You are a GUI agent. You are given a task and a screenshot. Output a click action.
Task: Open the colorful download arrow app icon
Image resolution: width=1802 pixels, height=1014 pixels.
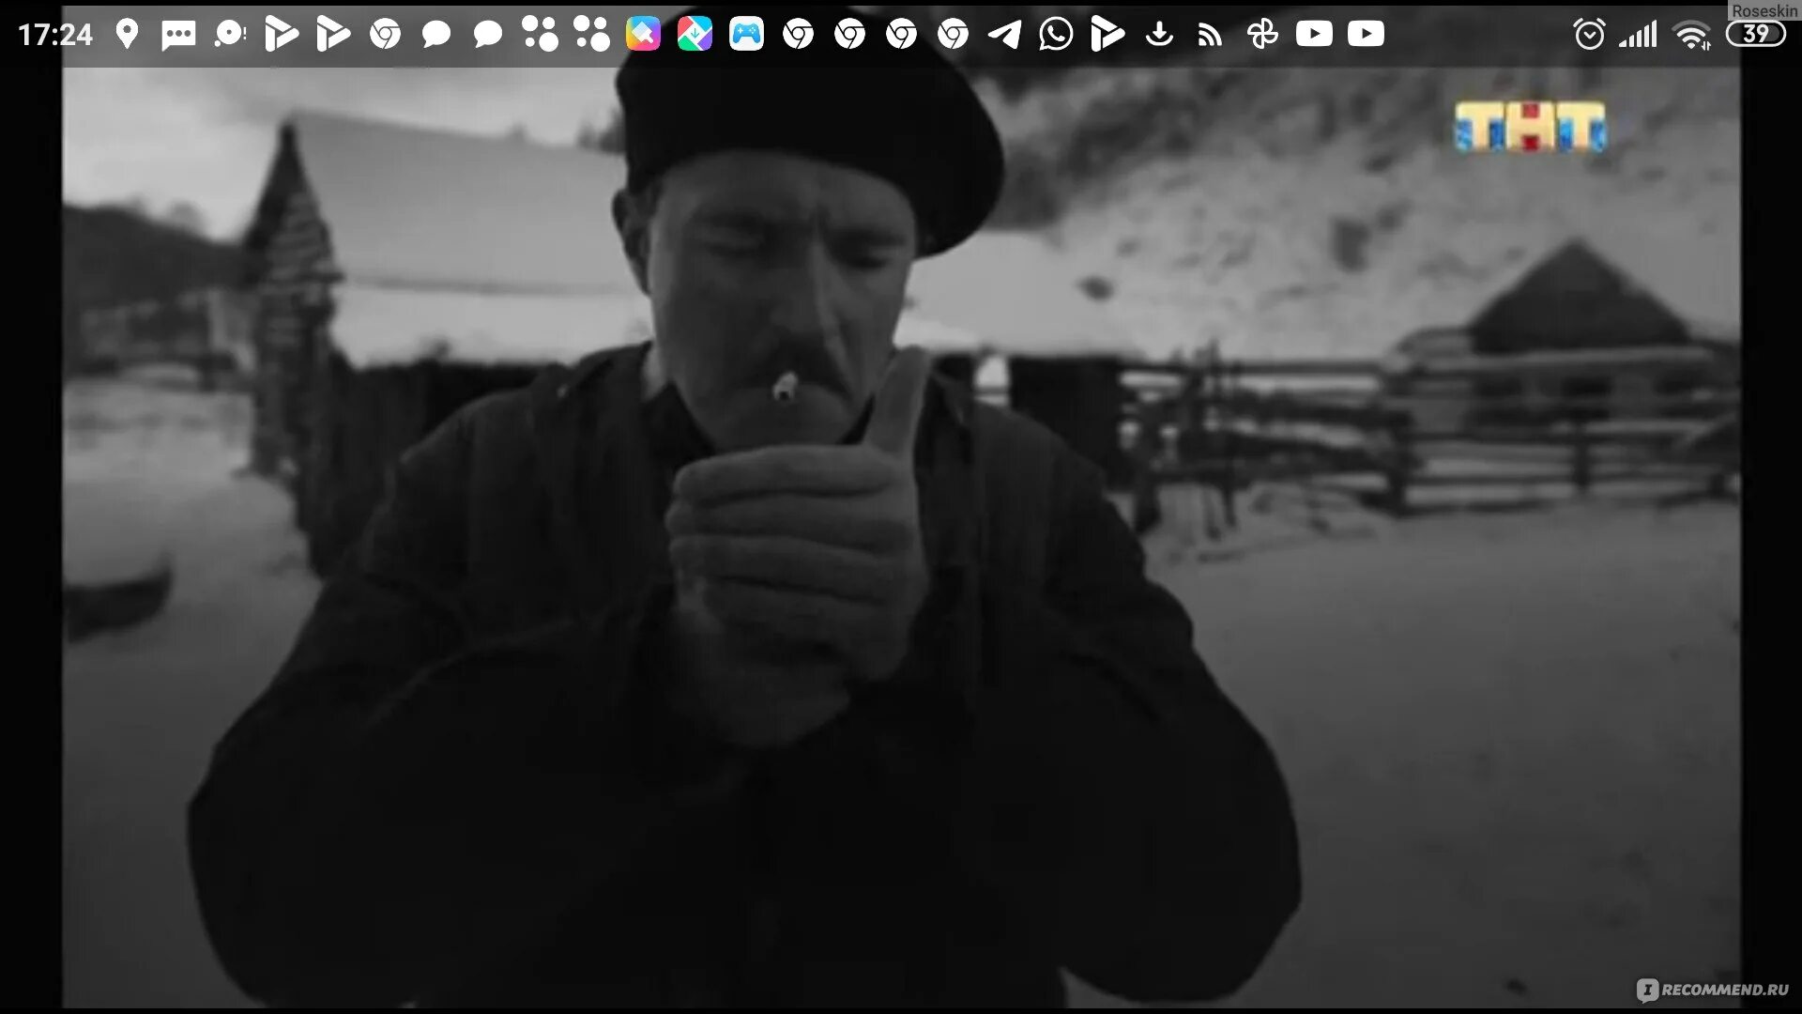(695, 35)
